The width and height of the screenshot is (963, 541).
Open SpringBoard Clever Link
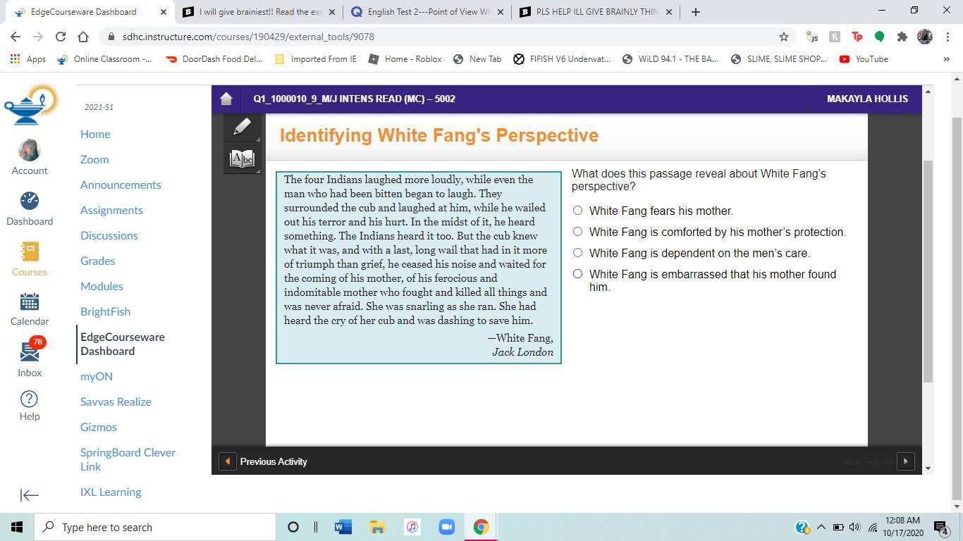click(128, 459)
